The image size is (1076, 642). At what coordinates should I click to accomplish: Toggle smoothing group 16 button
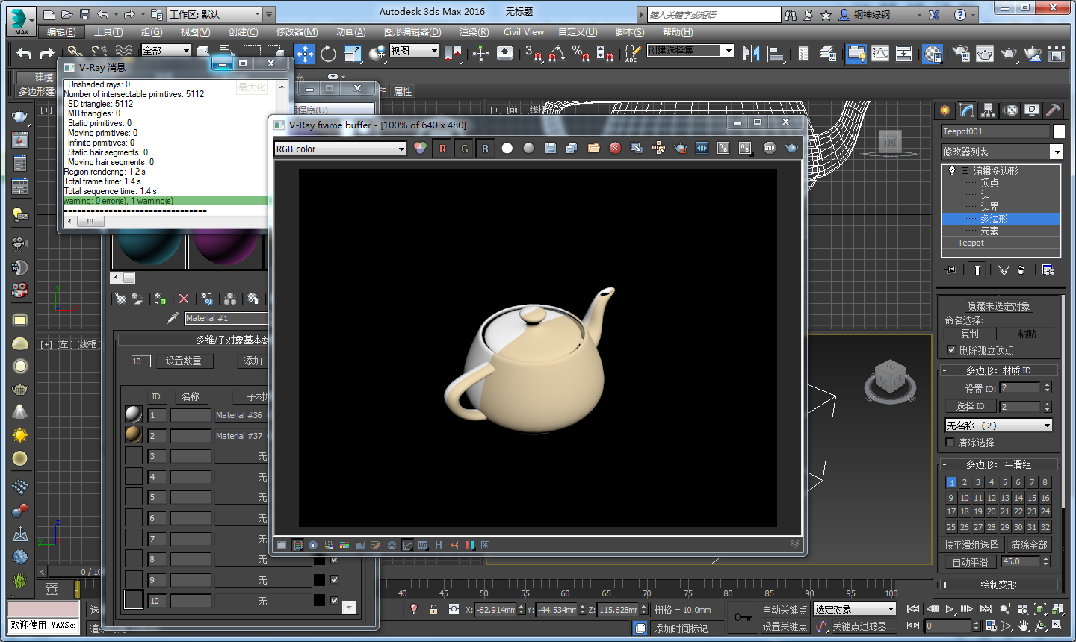coord(1045,497)
